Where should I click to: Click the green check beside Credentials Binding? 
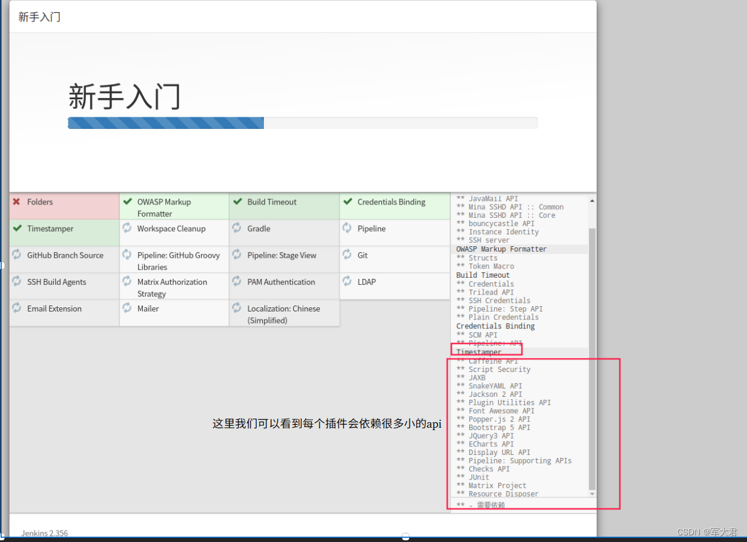click(347, 201)
